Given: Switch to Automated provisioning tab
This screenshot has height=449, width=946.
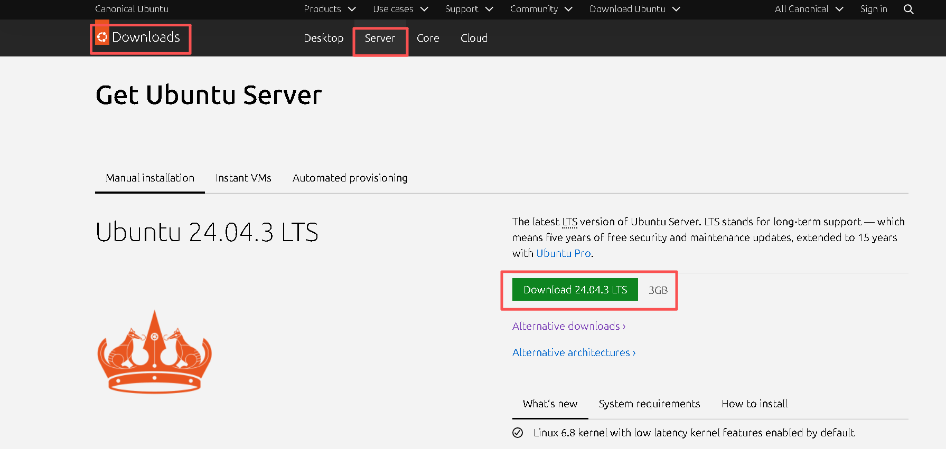Looking at the screenshot, I should 350,178.
